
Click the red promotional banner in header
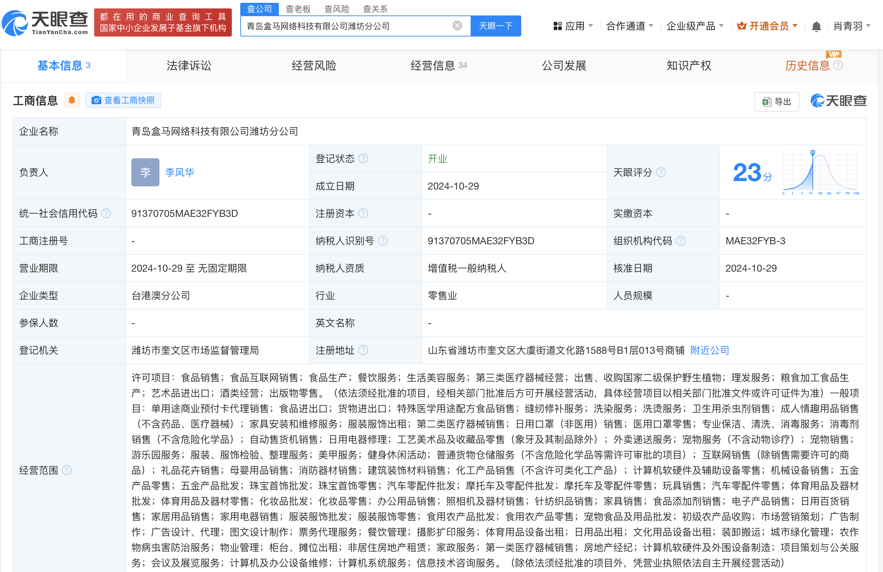(x=163, y=22)
